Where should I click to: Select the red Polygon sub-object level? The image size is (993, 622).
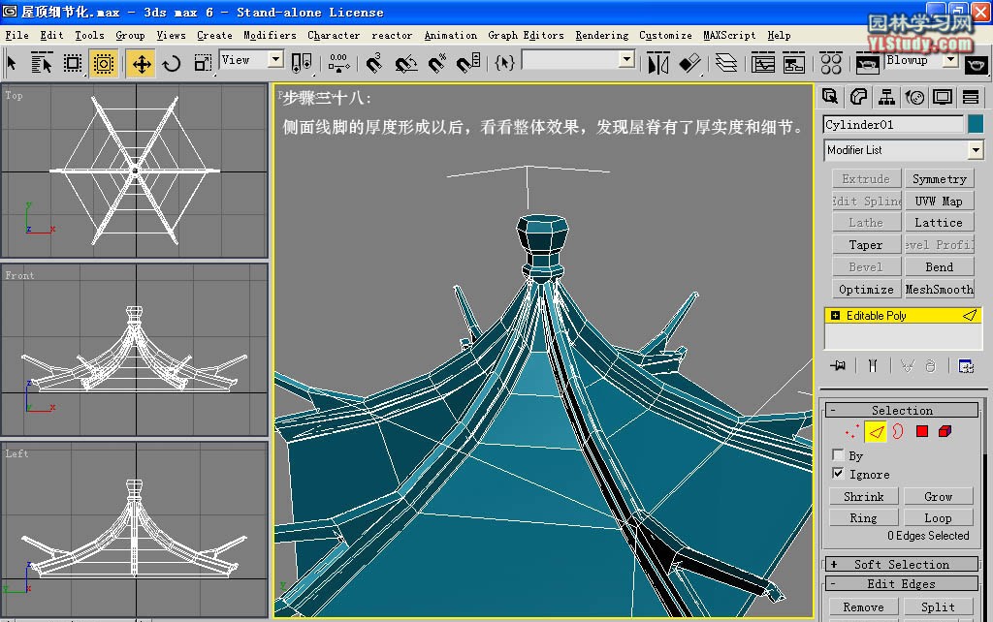(x=922, y=431)
